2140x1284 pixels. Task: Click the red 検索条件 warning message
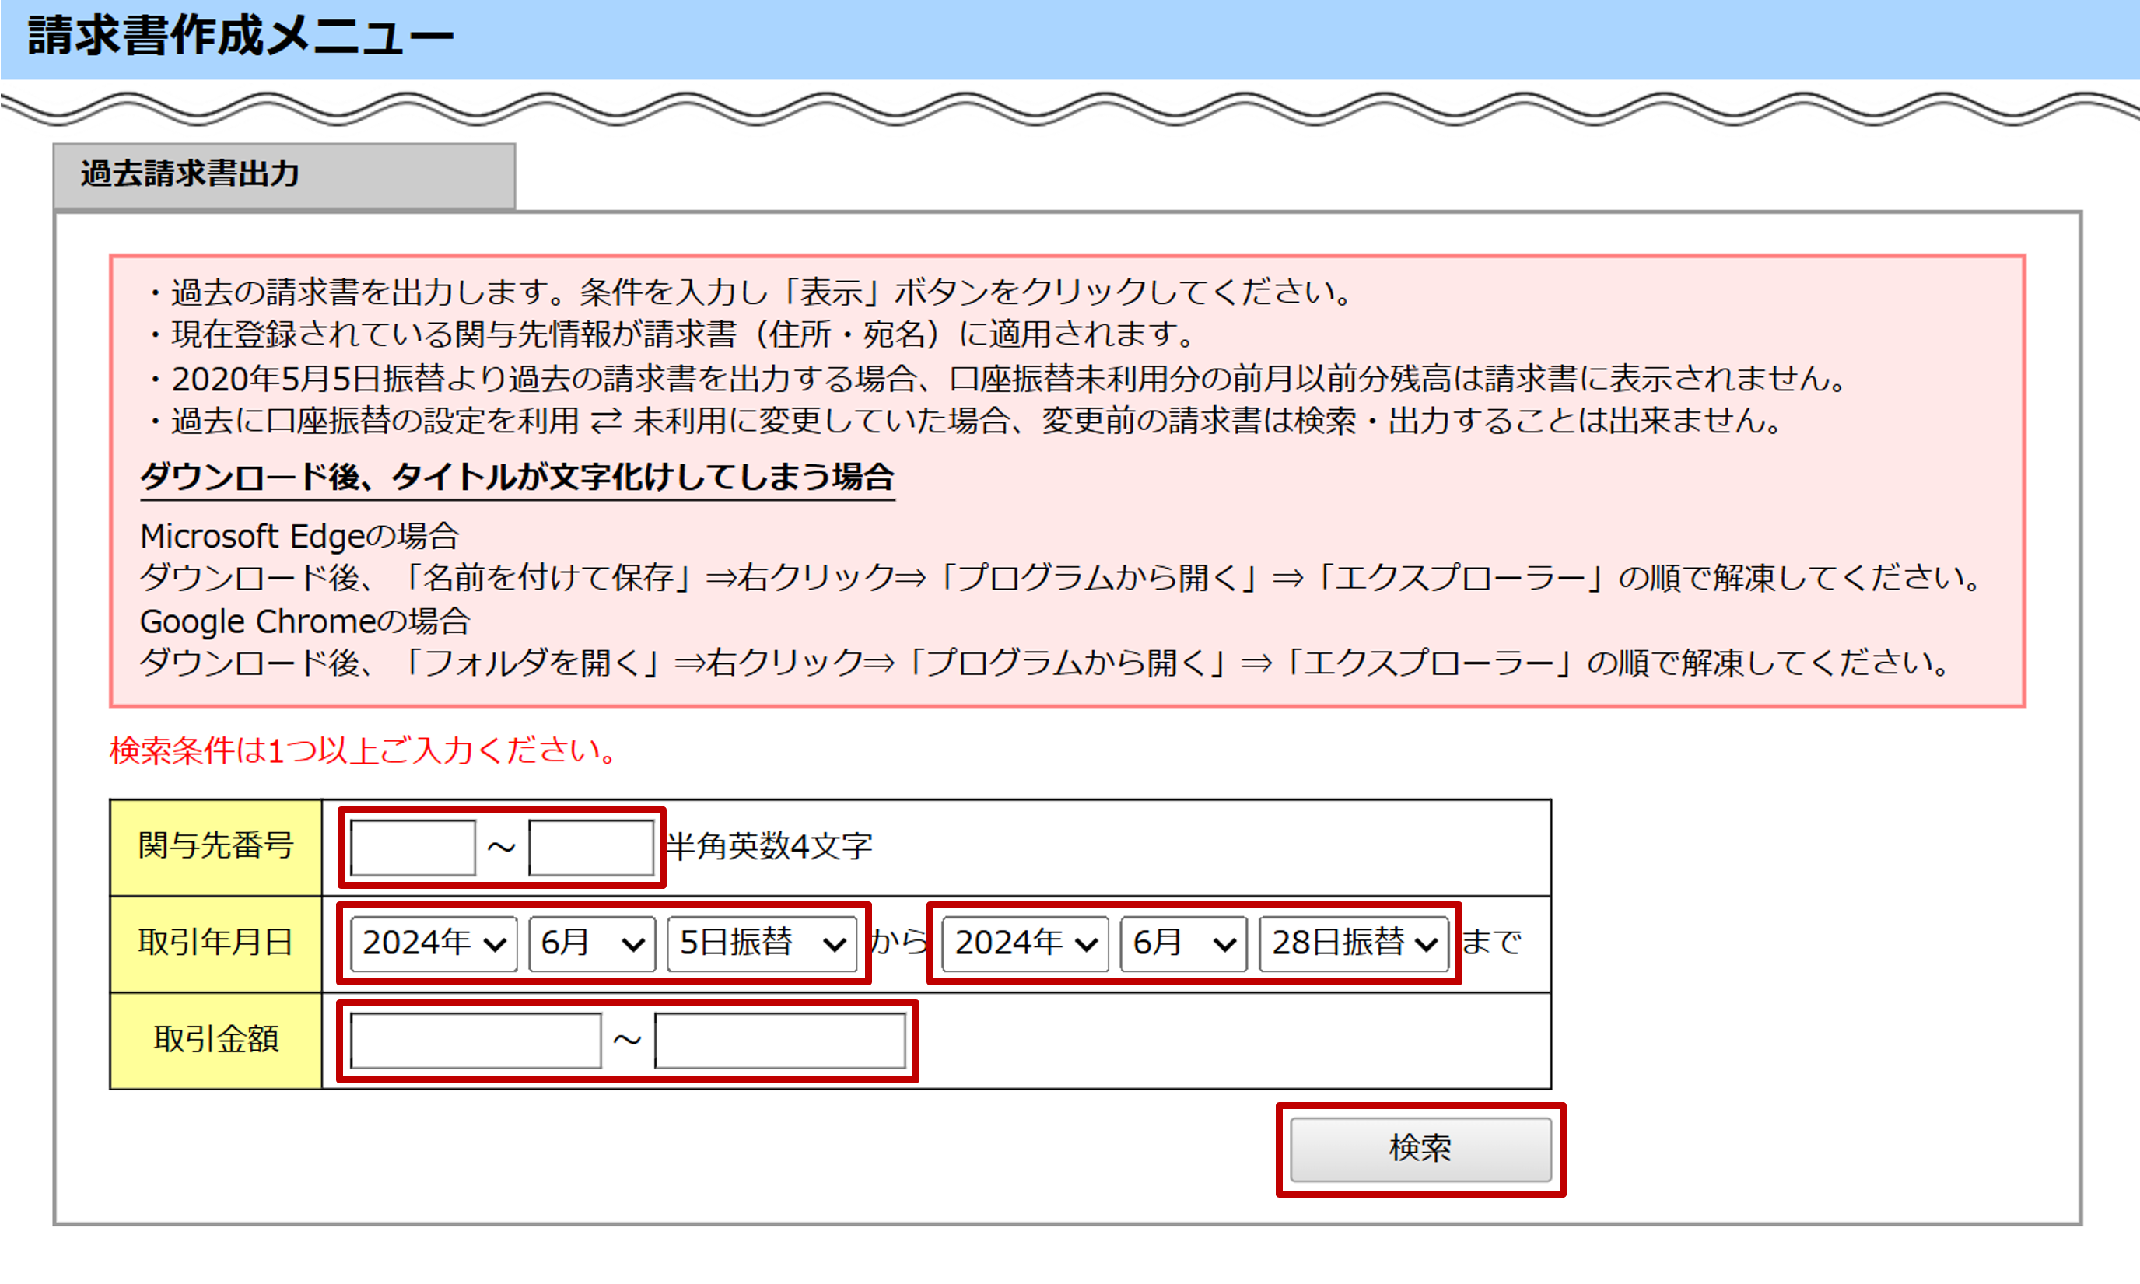[363, 750]
